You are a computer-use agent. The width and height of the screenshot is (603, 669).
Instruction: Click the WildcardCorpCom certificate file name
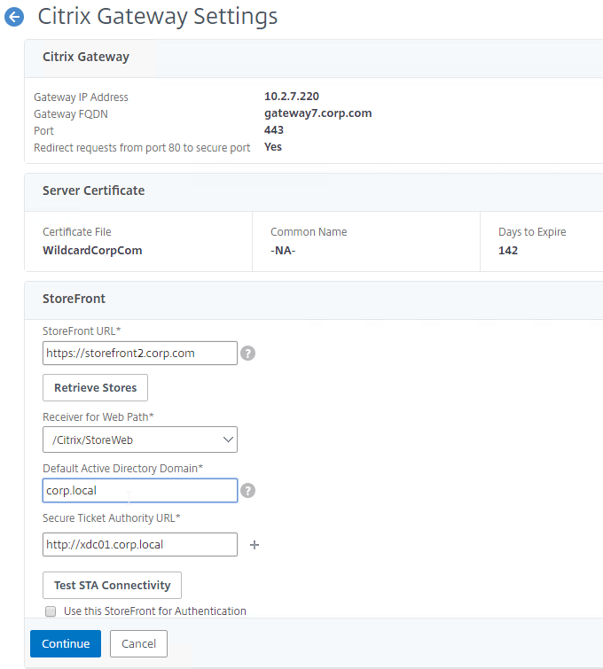(92, 251)
